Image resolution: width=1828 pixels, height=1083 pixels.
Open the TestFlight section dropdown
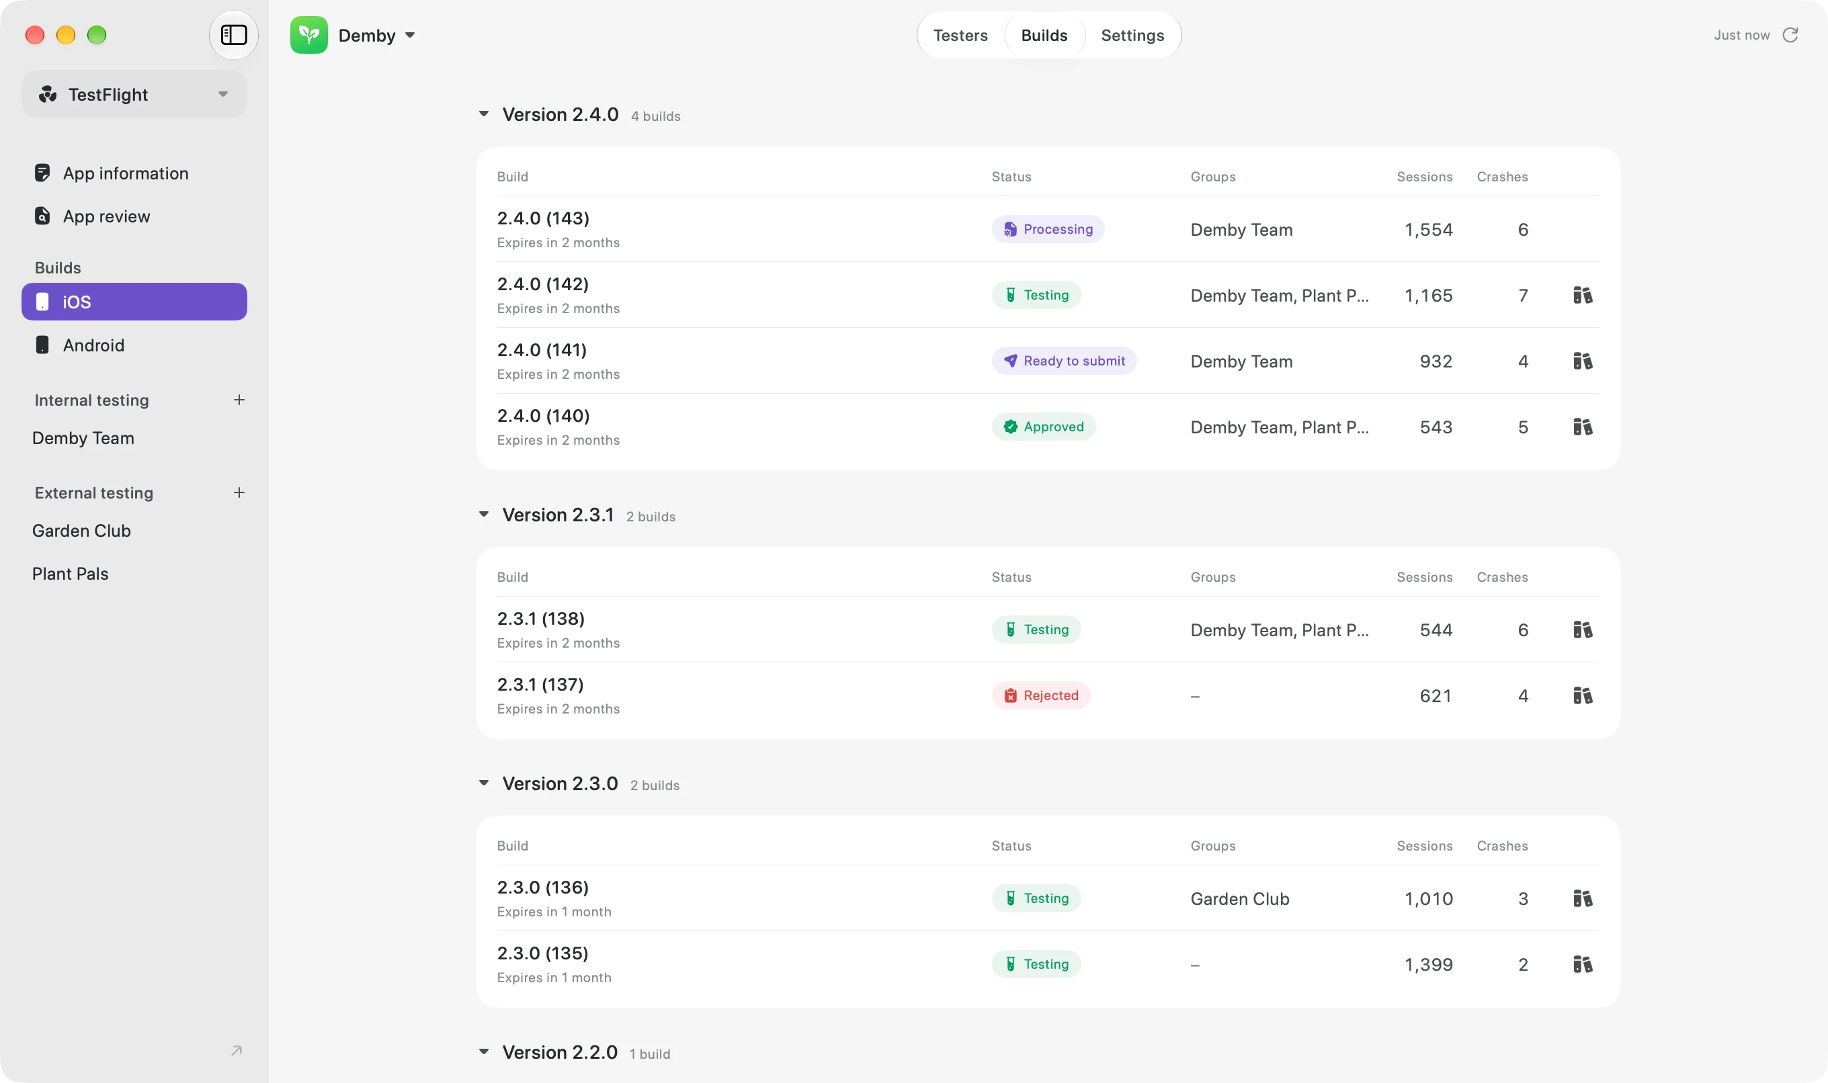[134, 94]
